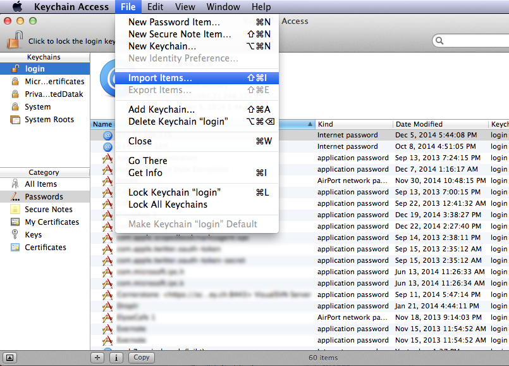Select the System keychain
The width and height of the screenshot is (509, 366).
(45, 106)
